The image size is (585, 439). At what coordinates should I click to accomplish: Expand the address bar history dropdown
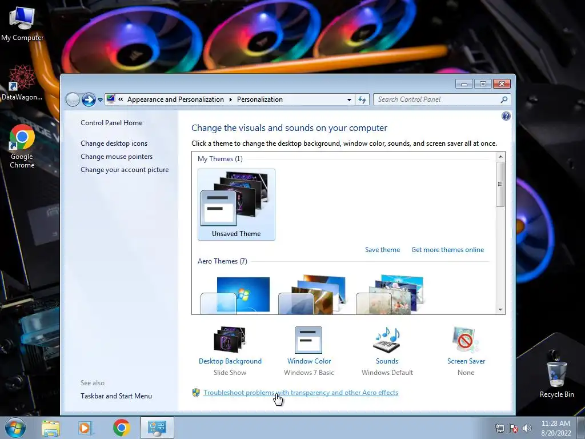pyautogui.click(x=349, y=99)
